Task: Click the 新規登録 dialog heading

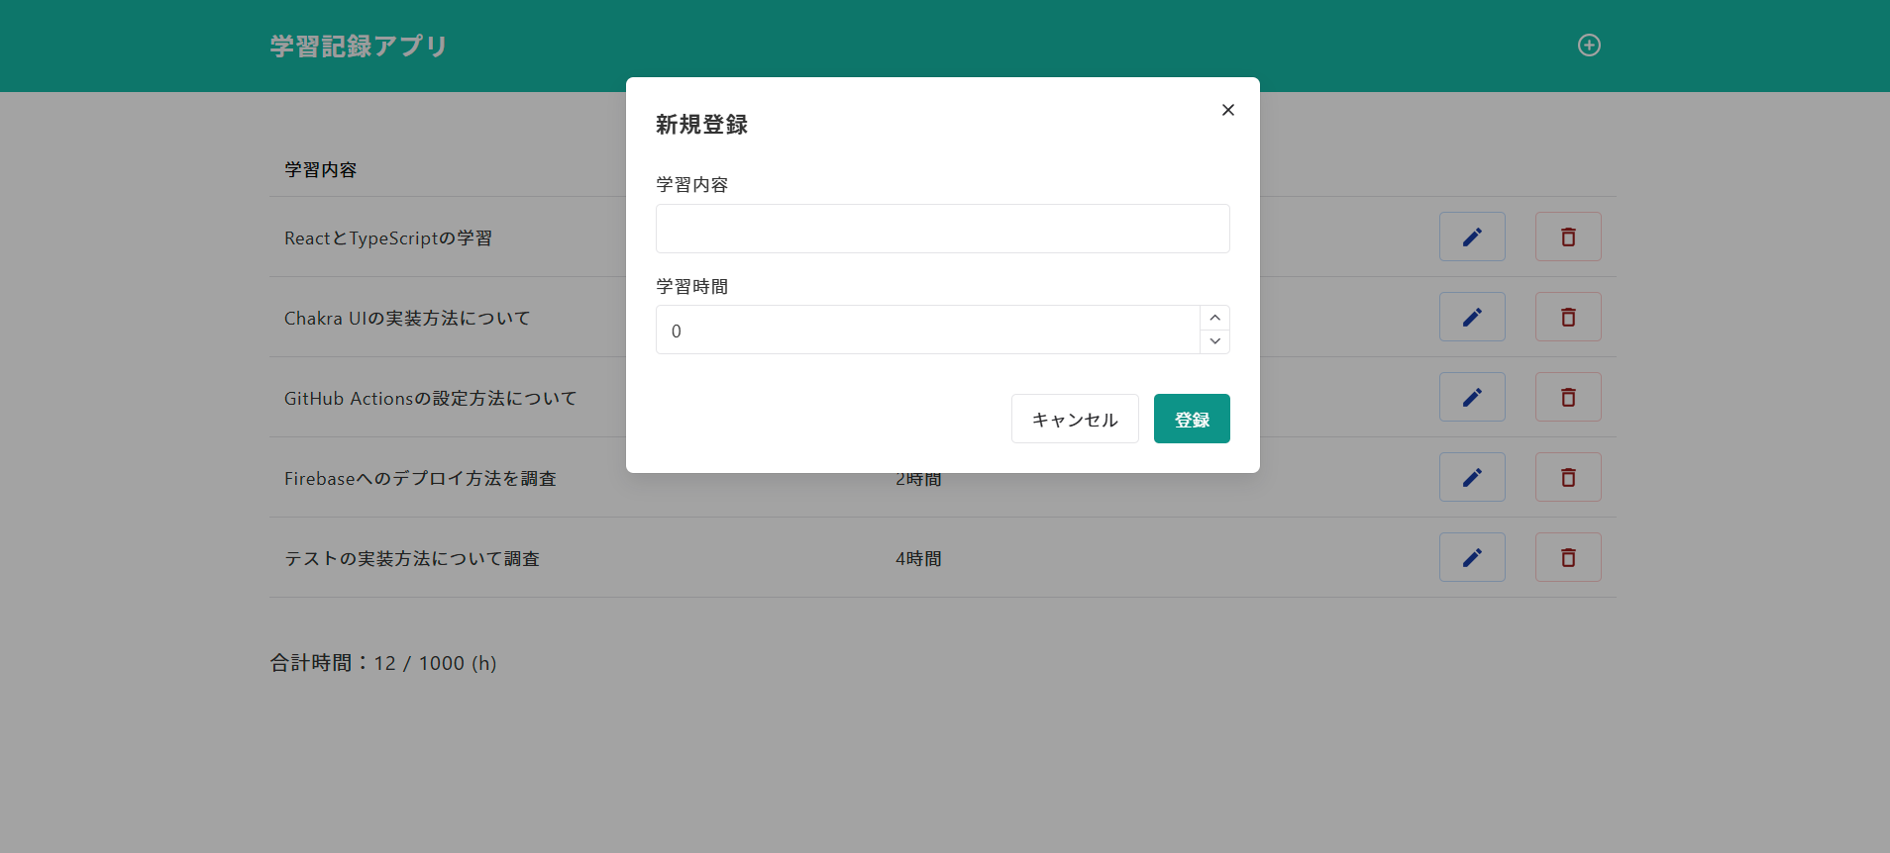Action: coord(701,125)
